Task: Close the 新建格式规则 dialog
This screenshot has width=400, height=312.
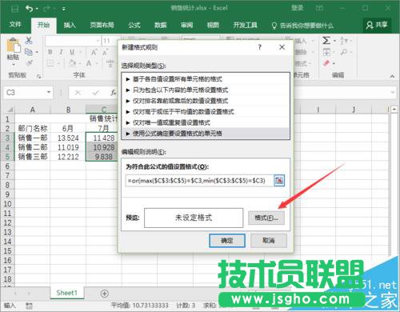Action: [x=282, y=47]
